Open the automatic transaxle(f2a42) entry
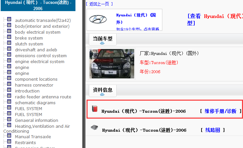The width and height of the screenshot is (243, 148). (43, 21)
